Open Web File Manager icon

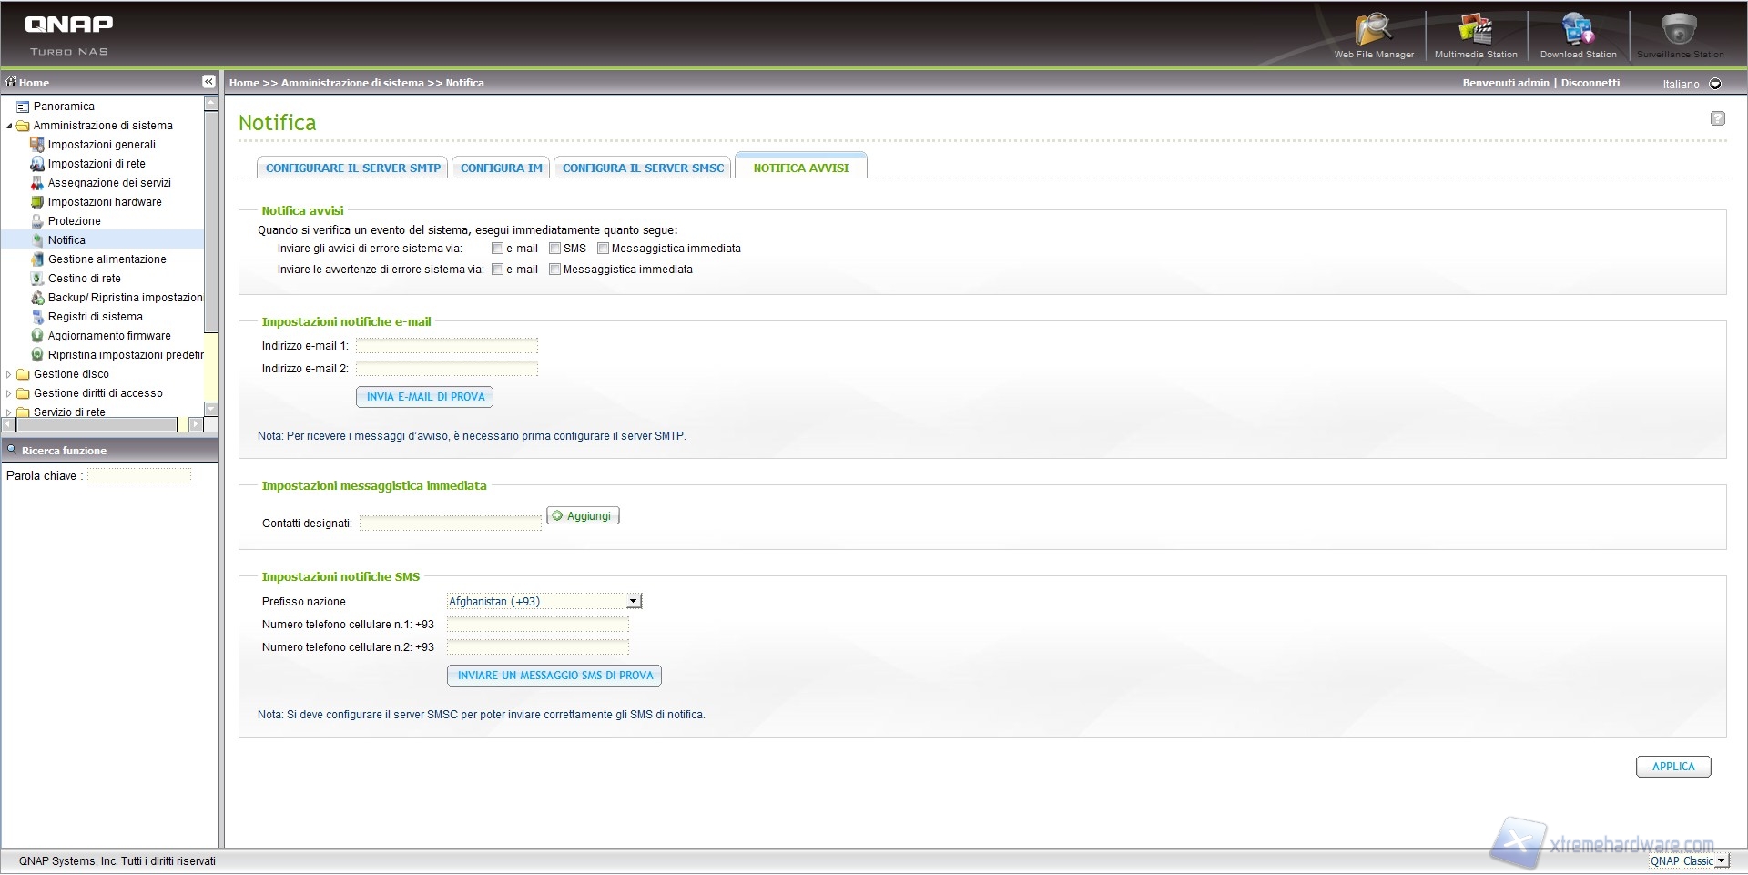[1373, 31]
